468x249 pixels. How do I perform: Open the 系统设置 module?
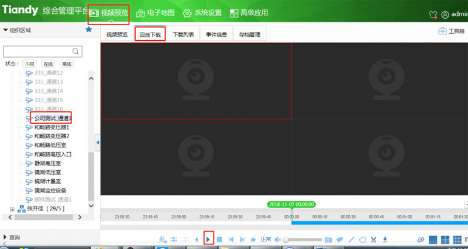[202, 13]
